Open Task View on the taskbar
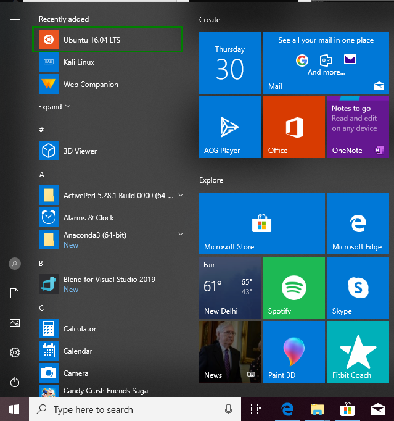Screen dimensions: 394x421 [256, 409]
